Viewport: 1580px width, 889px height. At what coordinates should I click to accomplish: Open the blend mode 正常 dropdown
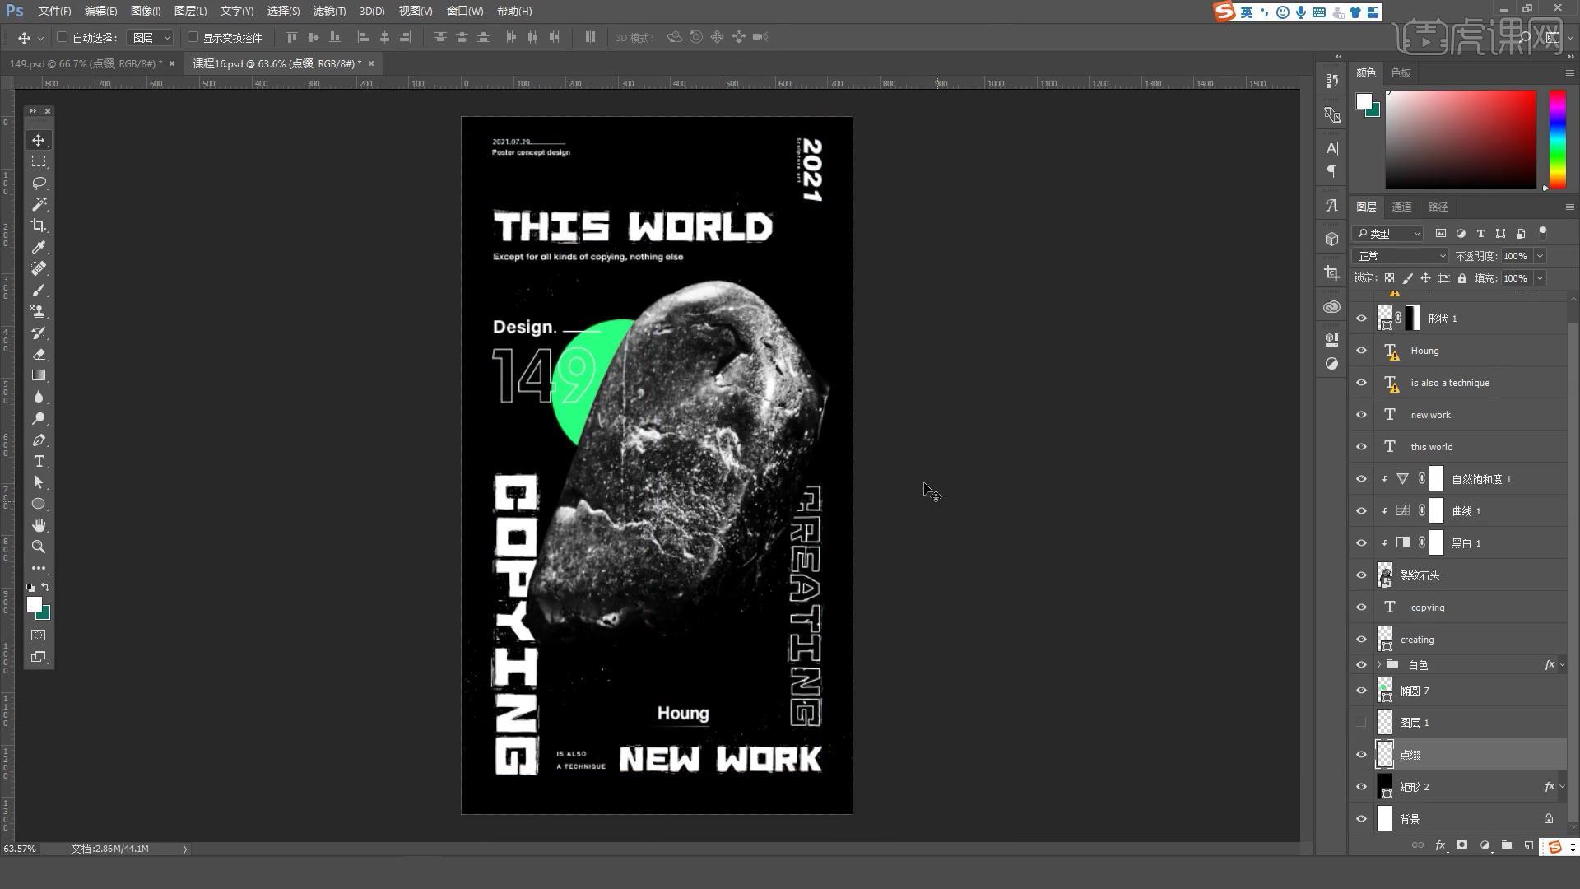(1400, 256)
